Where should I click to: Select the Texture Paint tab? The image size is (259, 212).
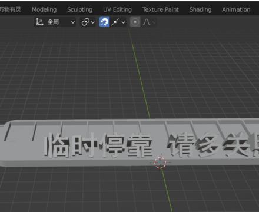pos(161,9)
